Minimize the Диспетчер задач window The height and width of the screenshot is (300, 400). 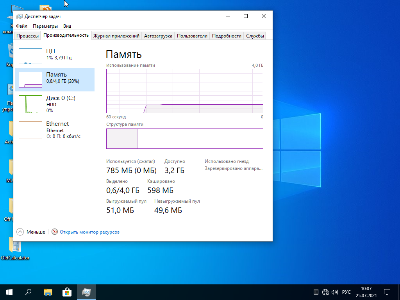pos(228,16)
